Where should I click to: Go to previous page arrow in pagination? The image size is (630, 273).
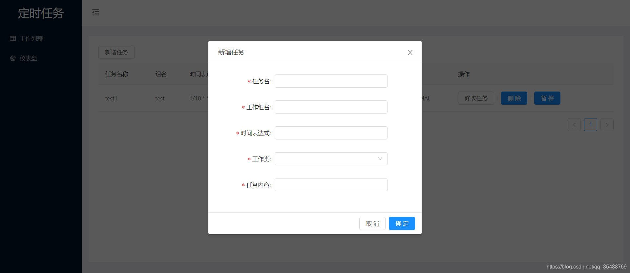pos(574,125)
